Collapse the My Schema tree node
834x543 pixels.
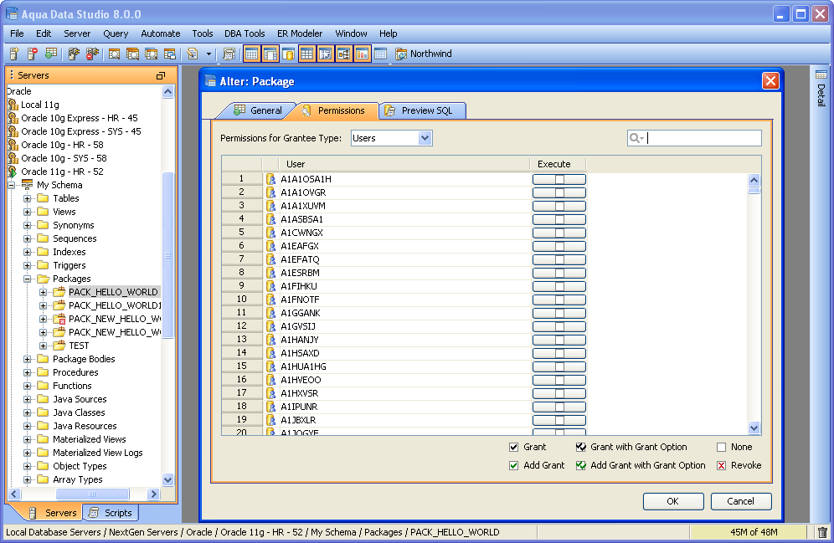[x=11, y=186]
